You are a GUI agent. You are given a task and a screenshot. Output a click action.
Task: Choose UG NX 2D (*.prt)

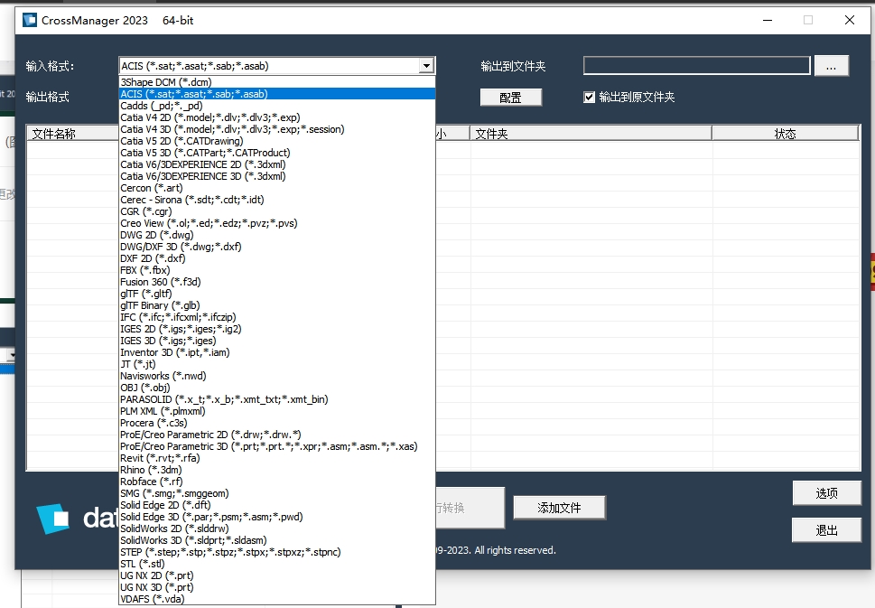coord(277,575)
